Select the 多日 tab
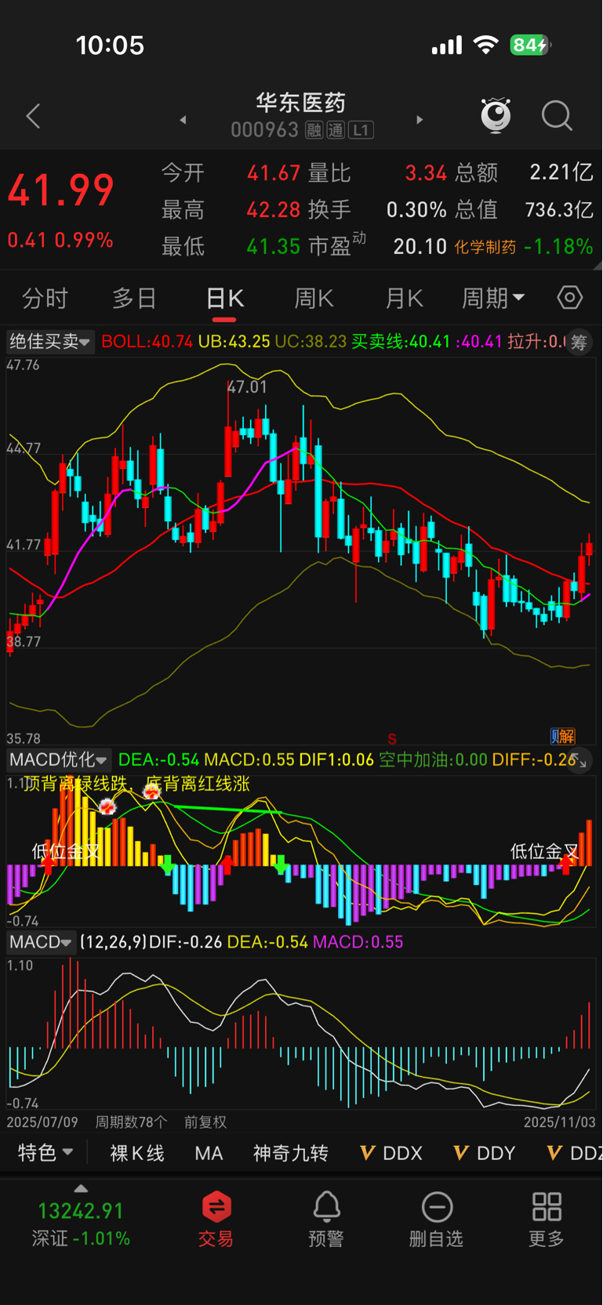Image resolution: width=603 pixels, height=1305 pixels. (134, 299)
